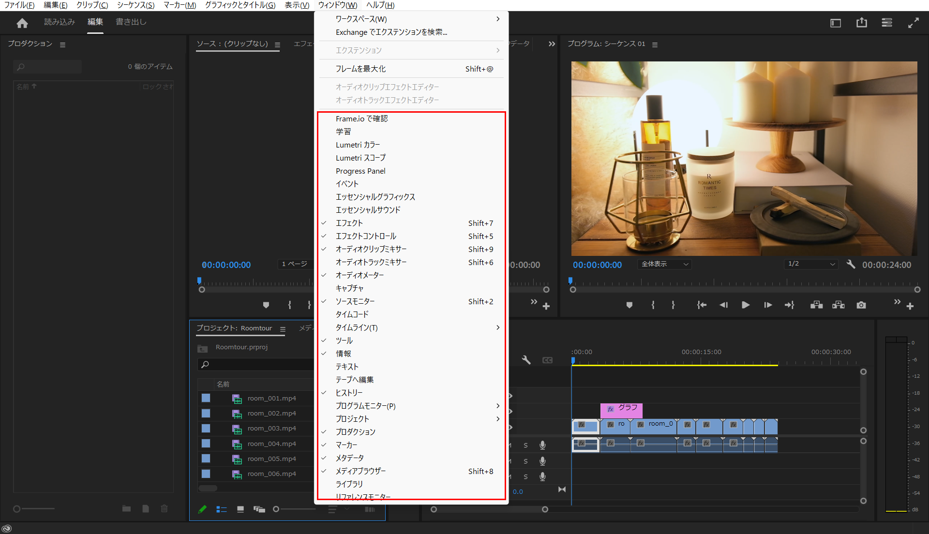Toggle the ヒストリー panel
The height and width of the screenshot is (534, 929).
pyautogui.click(x=411, y=393)
